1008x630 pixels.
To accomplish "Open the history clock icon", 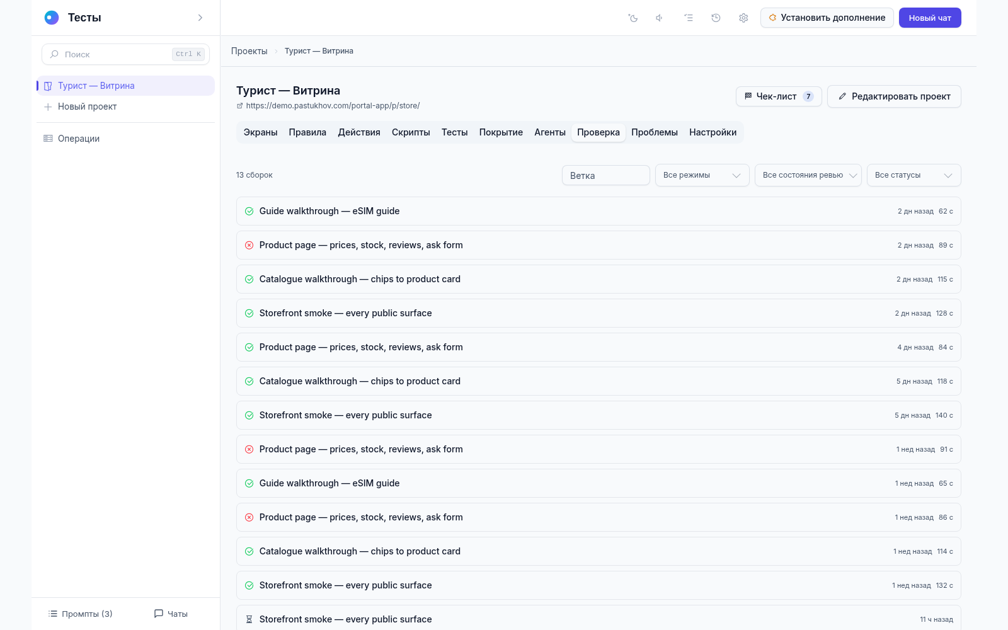I will click(716, 18).
